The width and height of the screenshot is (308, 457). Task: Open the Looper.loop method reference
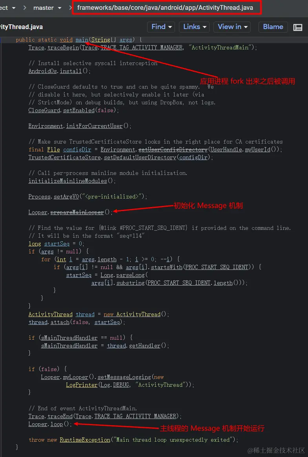[57, 424]
